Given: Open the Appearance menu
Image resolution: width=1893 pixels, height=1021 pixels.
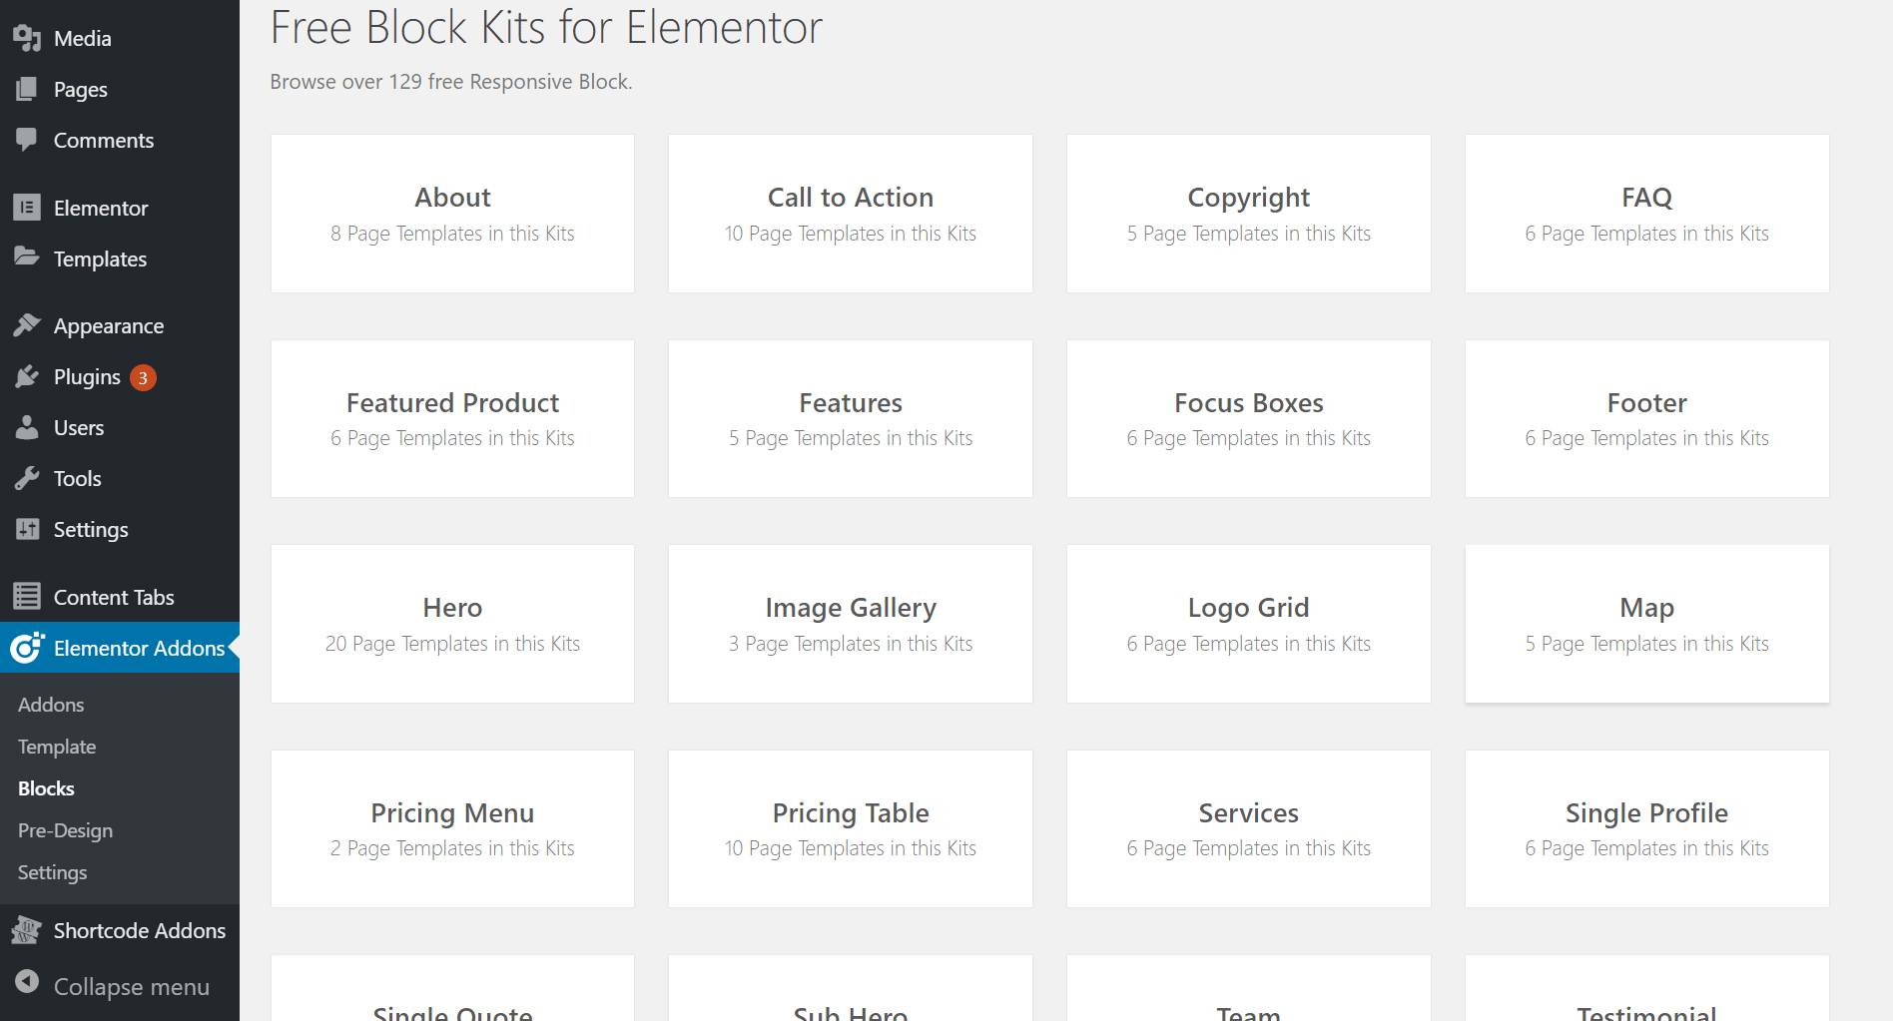Looking at the screenshot, I should (x=120, y=325).
